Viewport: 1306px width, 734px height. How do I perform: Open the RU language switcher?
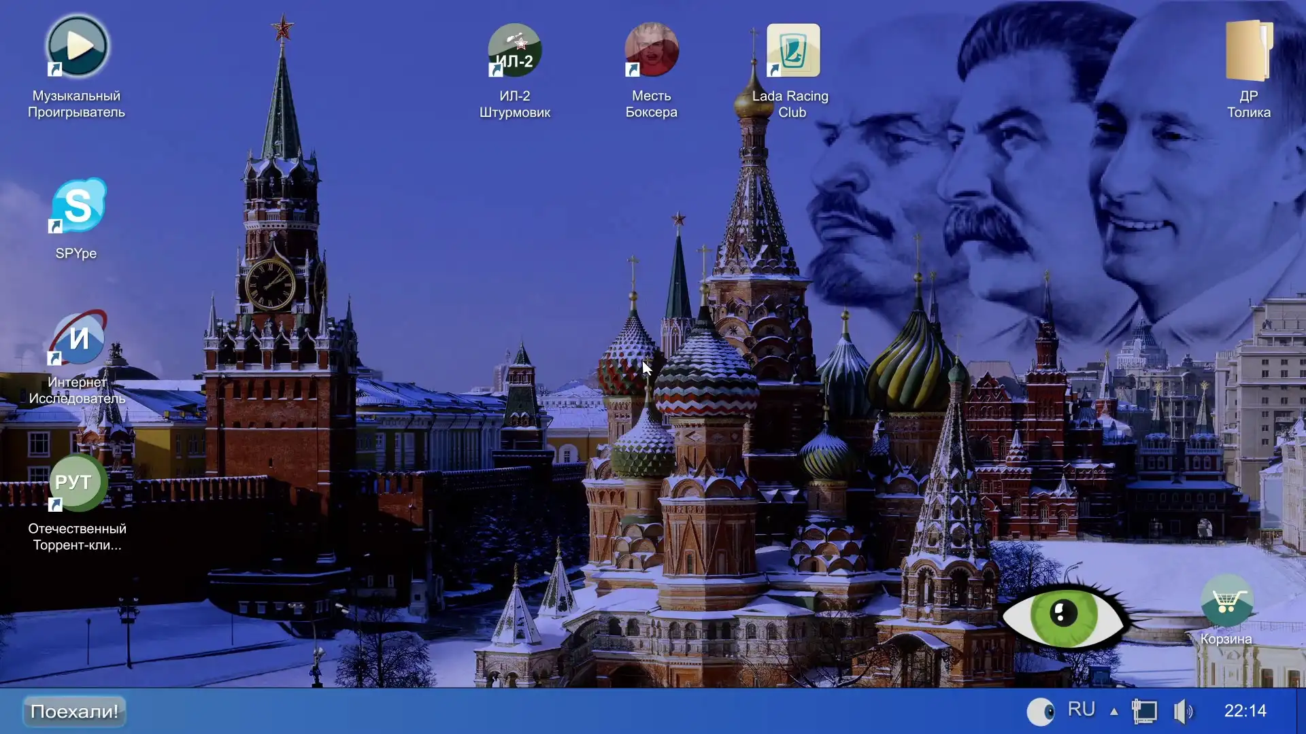pos(1081,710)
